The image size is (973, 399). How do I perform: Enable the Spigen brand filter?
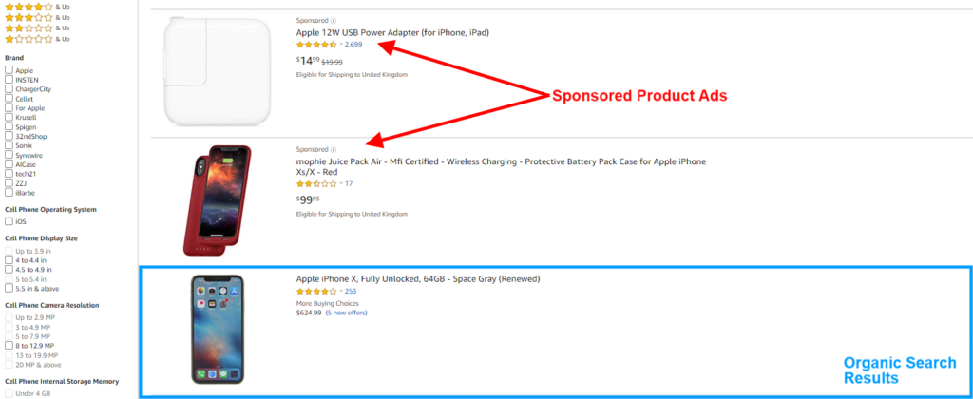click(9, 126)
